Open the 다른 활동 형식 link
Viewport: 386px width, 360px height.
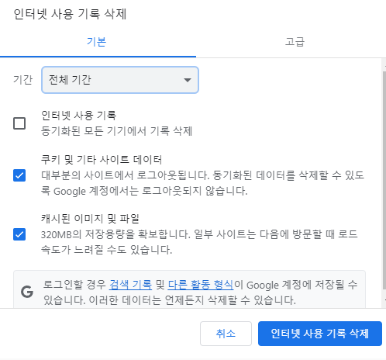tap(201, 285)
